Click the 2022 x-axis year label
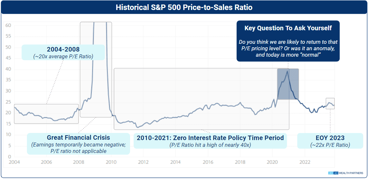 [304, 162]
